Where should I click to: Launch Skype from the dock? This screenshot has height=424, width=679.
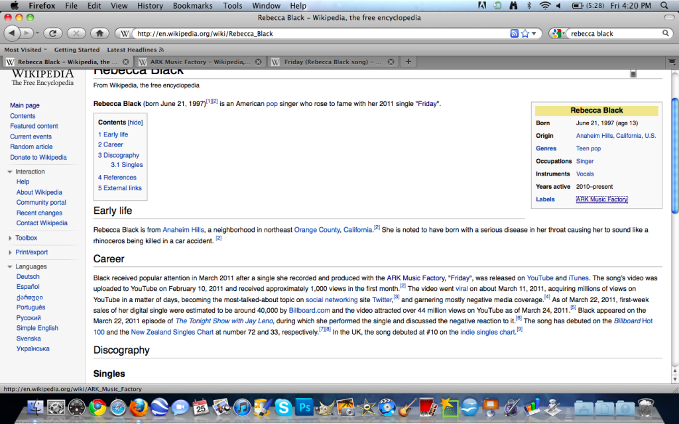(284, 407)
